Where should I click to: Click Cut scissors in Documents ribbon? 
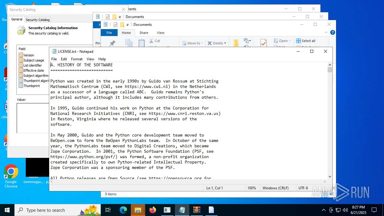(x=155, y=41)
